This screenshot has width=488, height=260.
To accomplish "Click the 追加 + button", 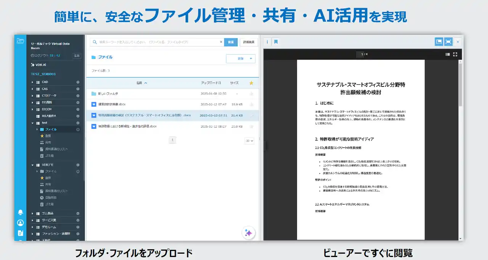I will (x=241, y=59).
